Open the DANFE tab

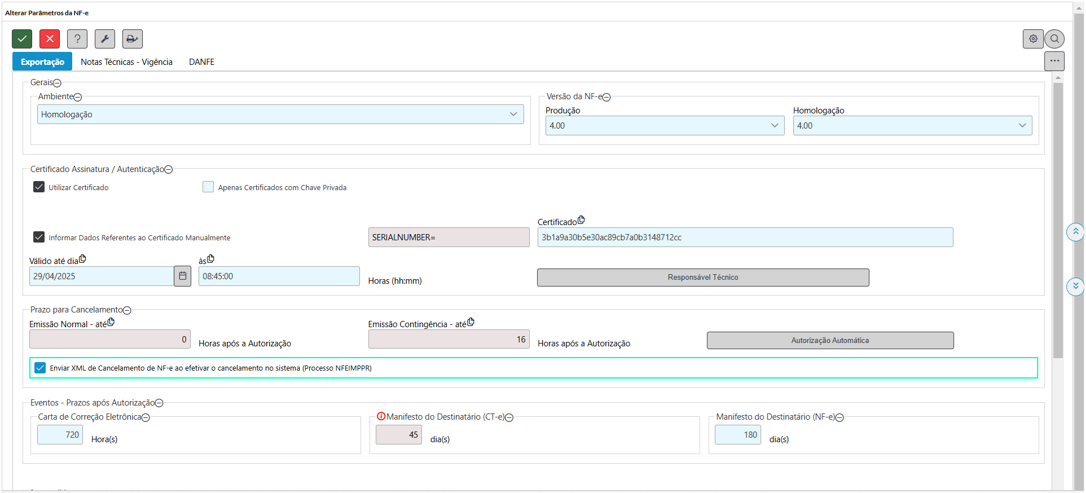pyautogui.click(x=201, y=62)
